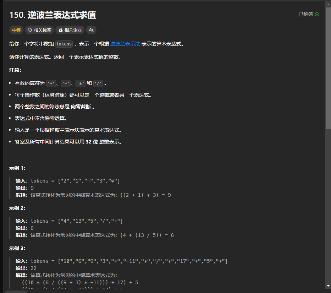This screenshot has width=331, height=293.
Task: Open the 相关标签 related tags button
Action: click(39, 30)
